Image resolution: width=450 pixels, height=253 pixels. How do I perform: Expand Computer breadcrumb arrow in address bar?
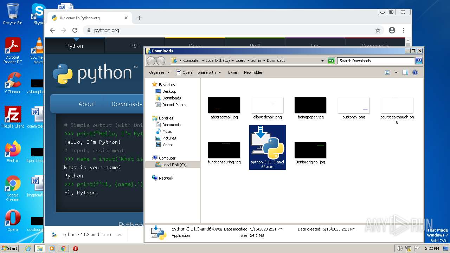[x=203, y=60]
